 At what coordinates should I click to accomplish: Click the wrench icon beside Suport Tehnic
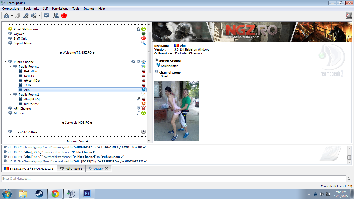pyautogui.click(x=143, y=43)
